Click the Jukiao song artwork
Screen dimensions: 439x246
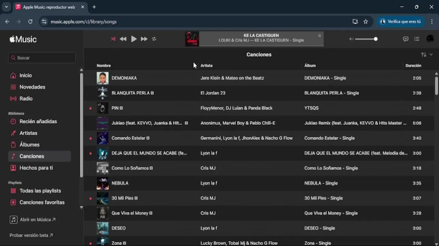click(x=103, y=123)
